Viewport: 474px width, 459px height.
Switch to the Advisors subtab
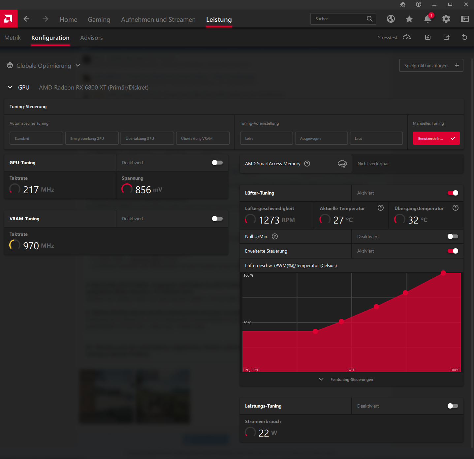91,38
